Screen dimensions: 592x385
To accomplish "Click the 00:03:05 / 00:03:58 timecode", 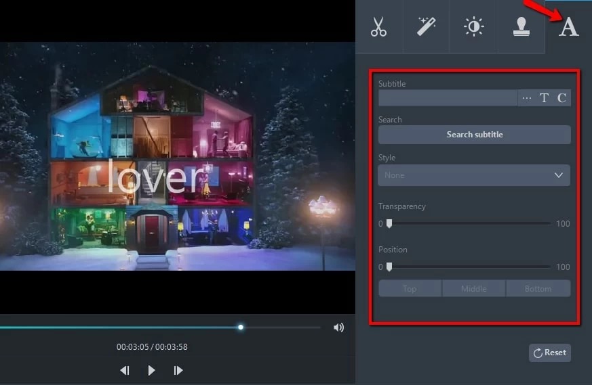I will coord(152,347).
